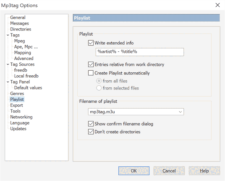Select the Tag Panel tree item

click(x=20, y=82)
